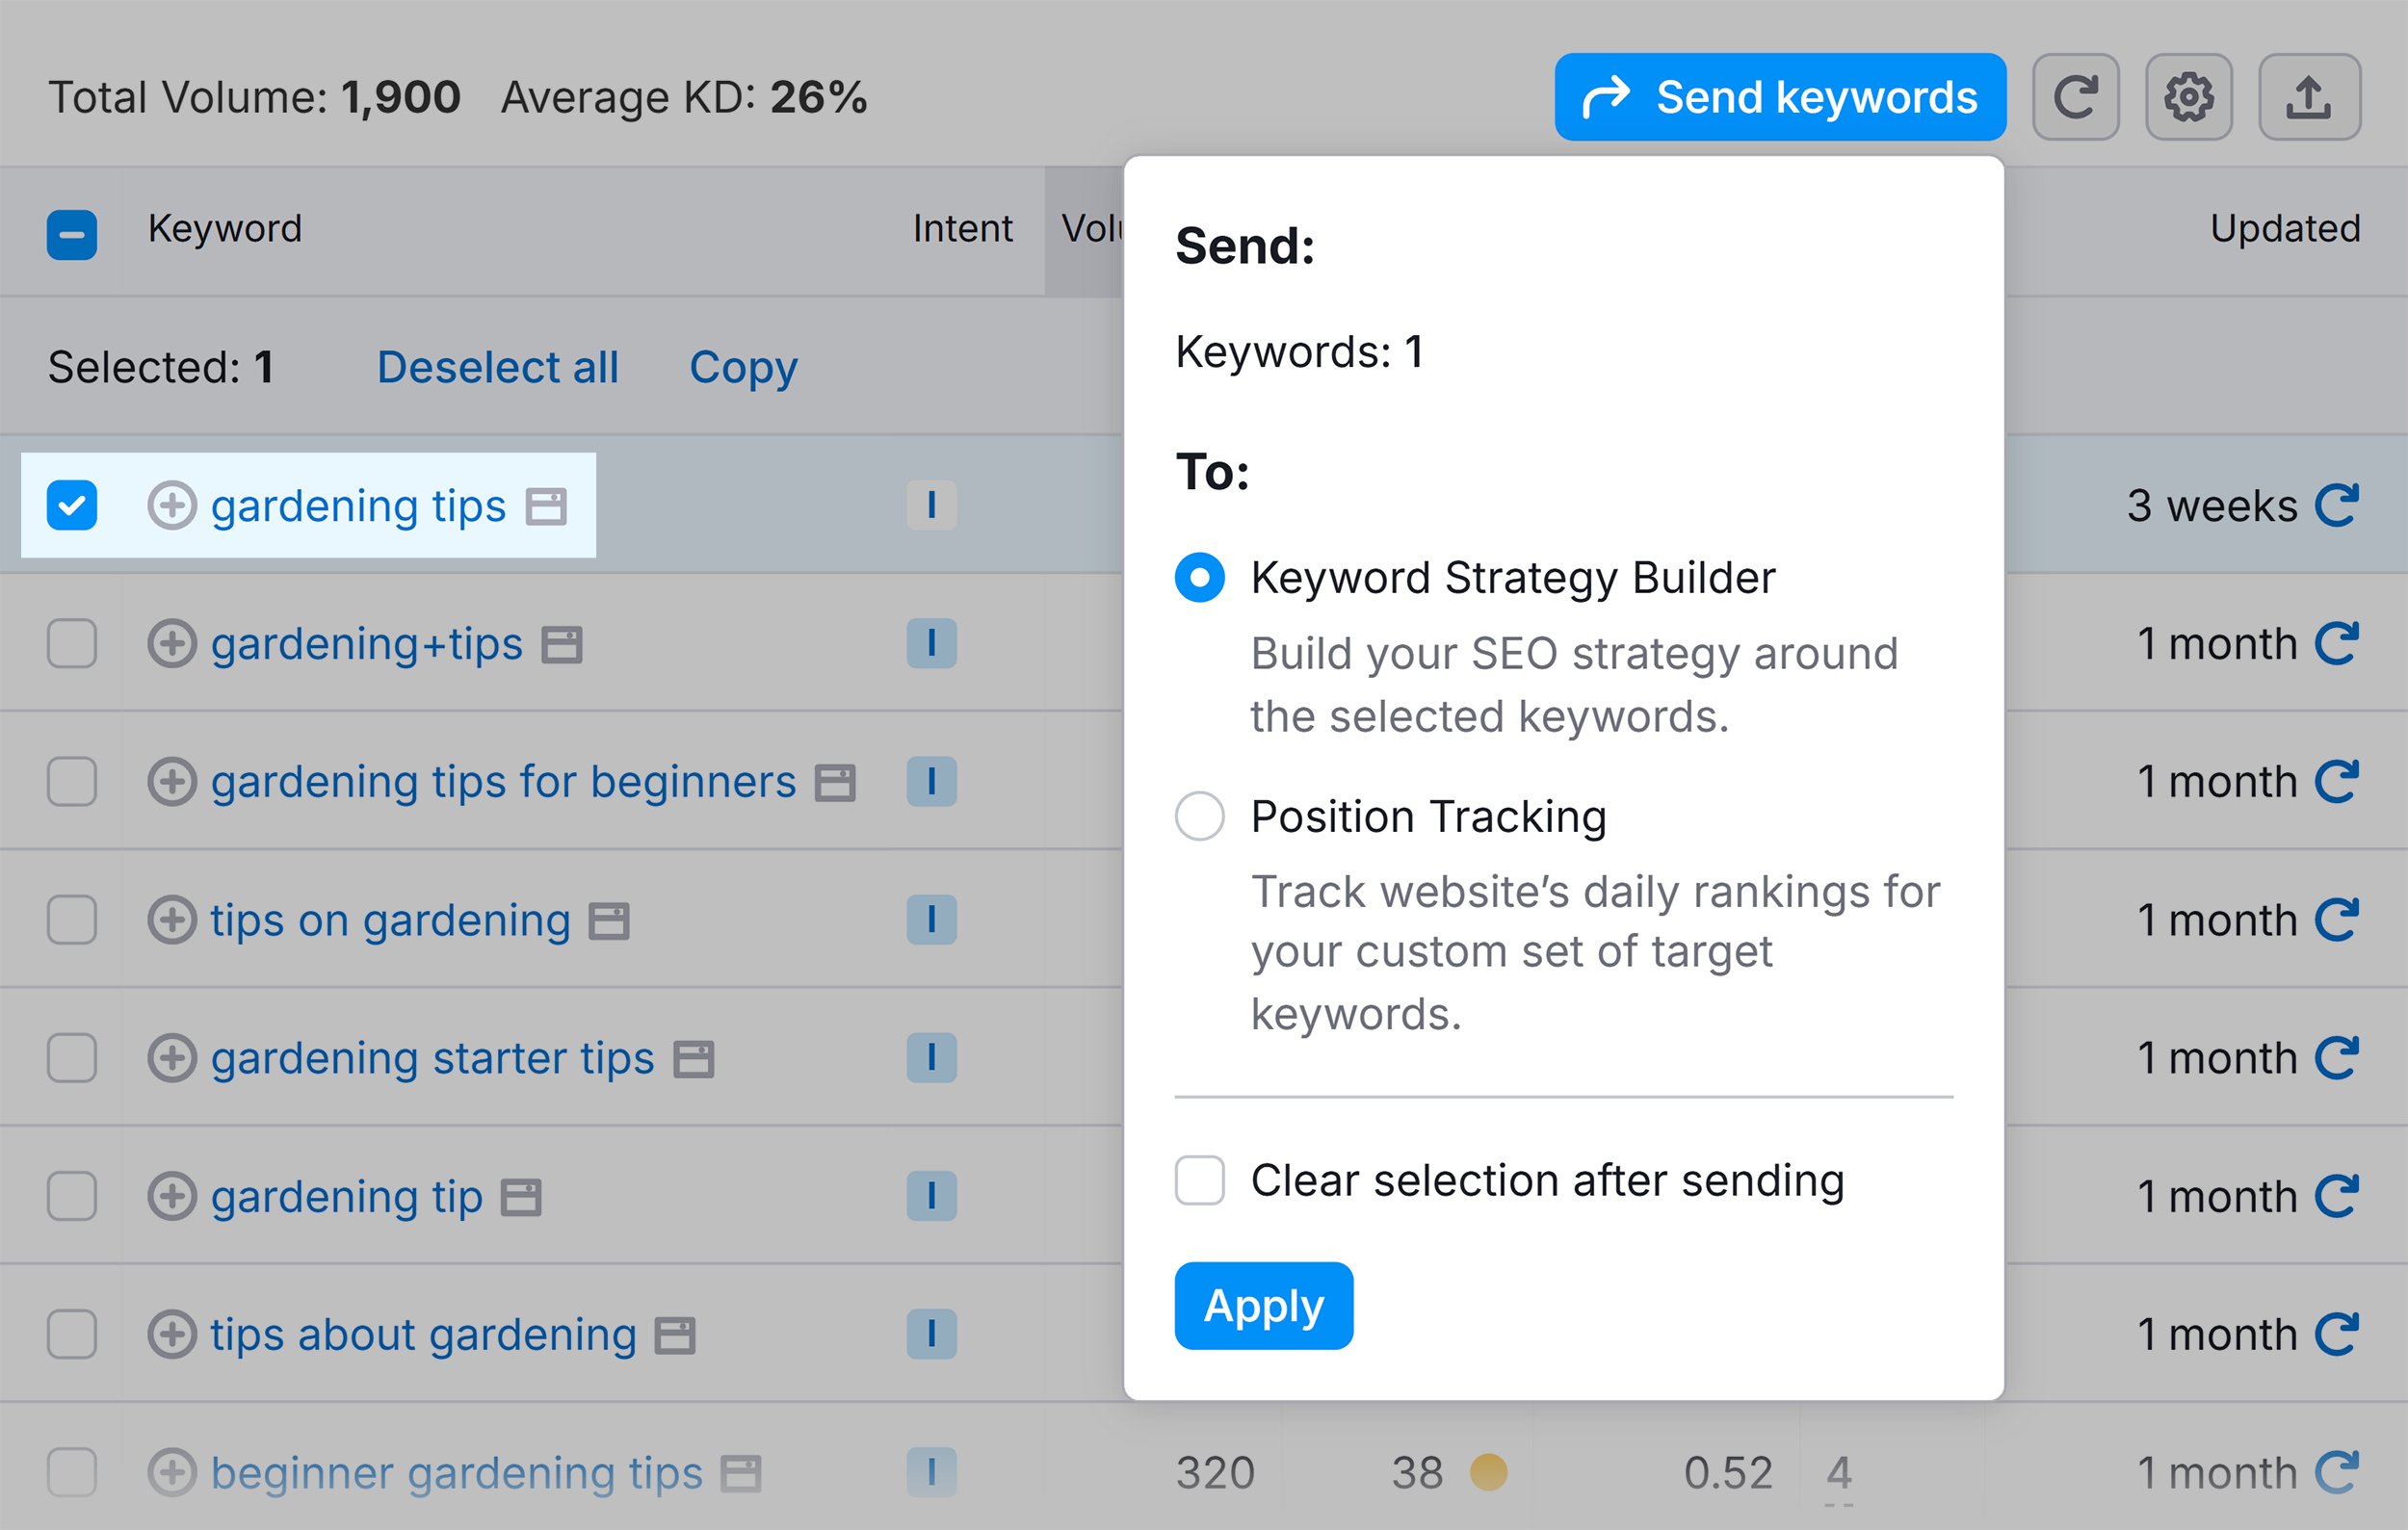This screenshot has height=1530, width=2408.
Task: Uncheck the select-all header checkbox
Action: click(71, 235)
